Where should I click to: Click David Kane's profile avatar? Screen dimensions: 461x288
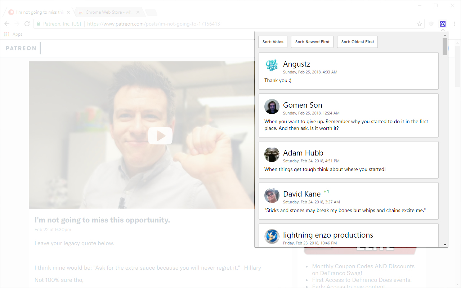272,195
